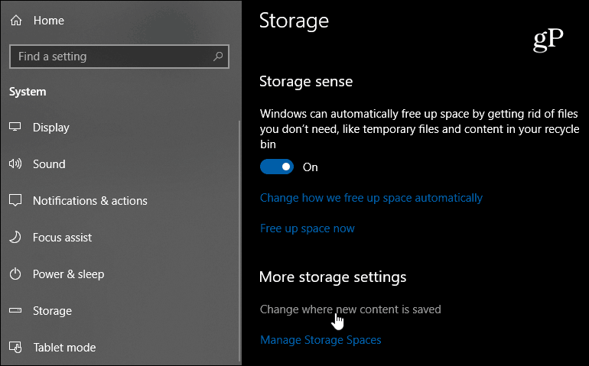Turn off the Storage sense toggle

click(x=277, y=167)
